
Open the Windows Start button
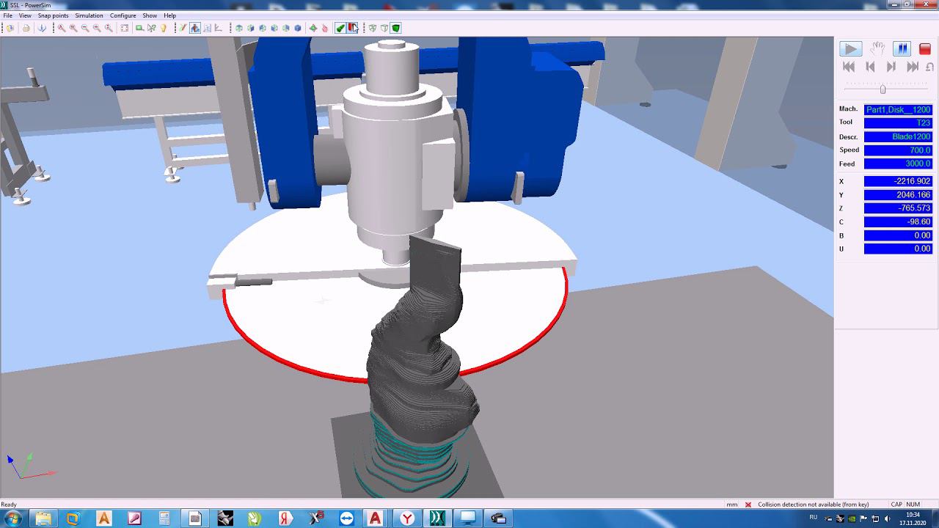pyautogui.click(x=12, y=518)
